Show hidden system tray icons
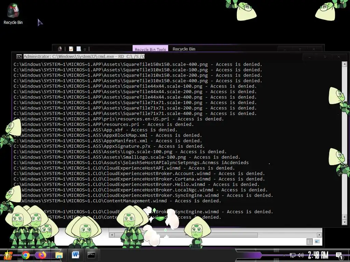Screen dimensions: 350x262 pos(284,255)
